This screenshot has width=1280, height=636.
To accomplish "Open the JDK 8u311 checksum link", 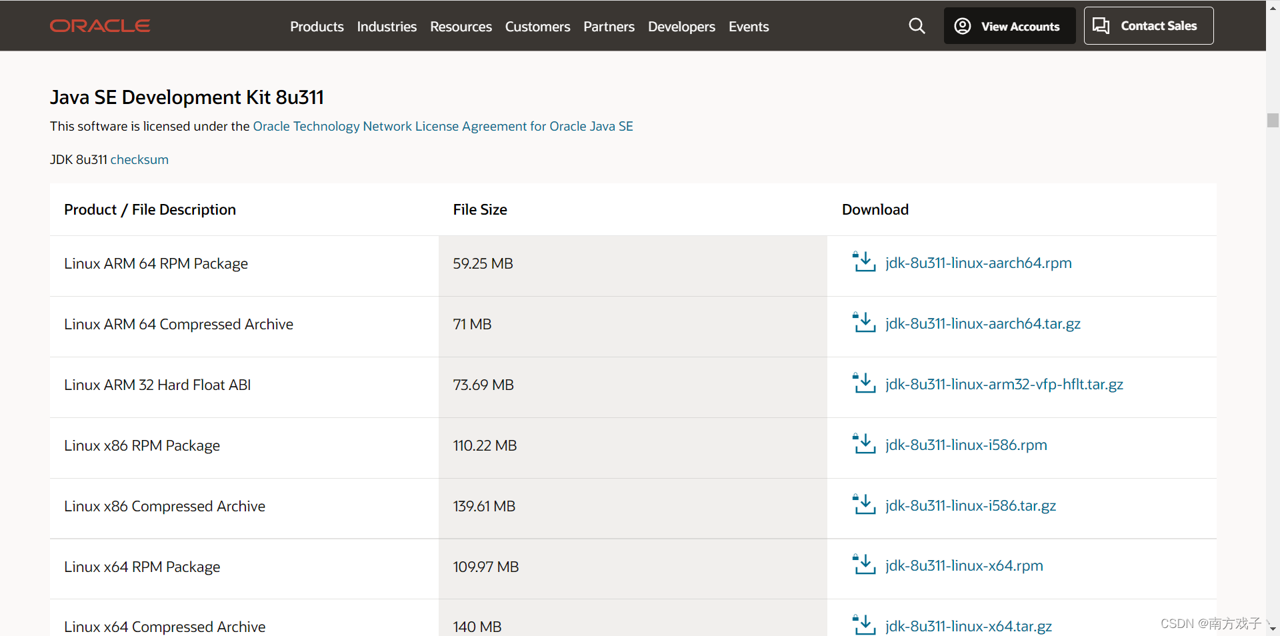I will pyautogui.click(x=139, y=159).
